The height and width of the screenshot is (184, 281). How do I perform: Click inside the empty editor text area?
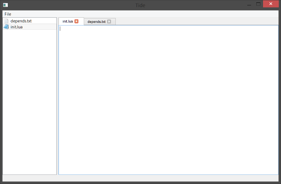[169, 100]
